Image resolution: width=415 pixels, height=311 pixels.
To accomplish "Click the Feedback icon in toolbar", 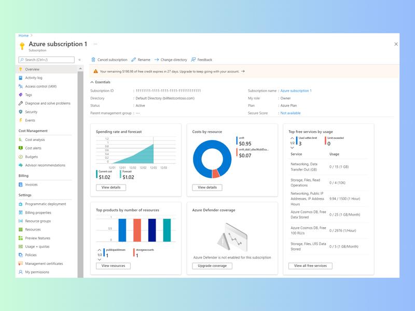I will click(x=193, y=60).
